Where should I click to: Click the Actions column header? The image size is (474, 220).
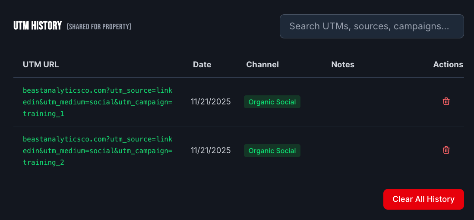[x=448, y=65]
